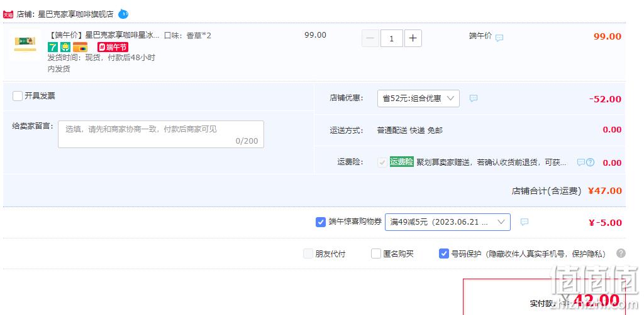This screenshot has height=315, width=644.
Task: Toggle the 朋友代付 checkbox
Action: click(308, 254)
